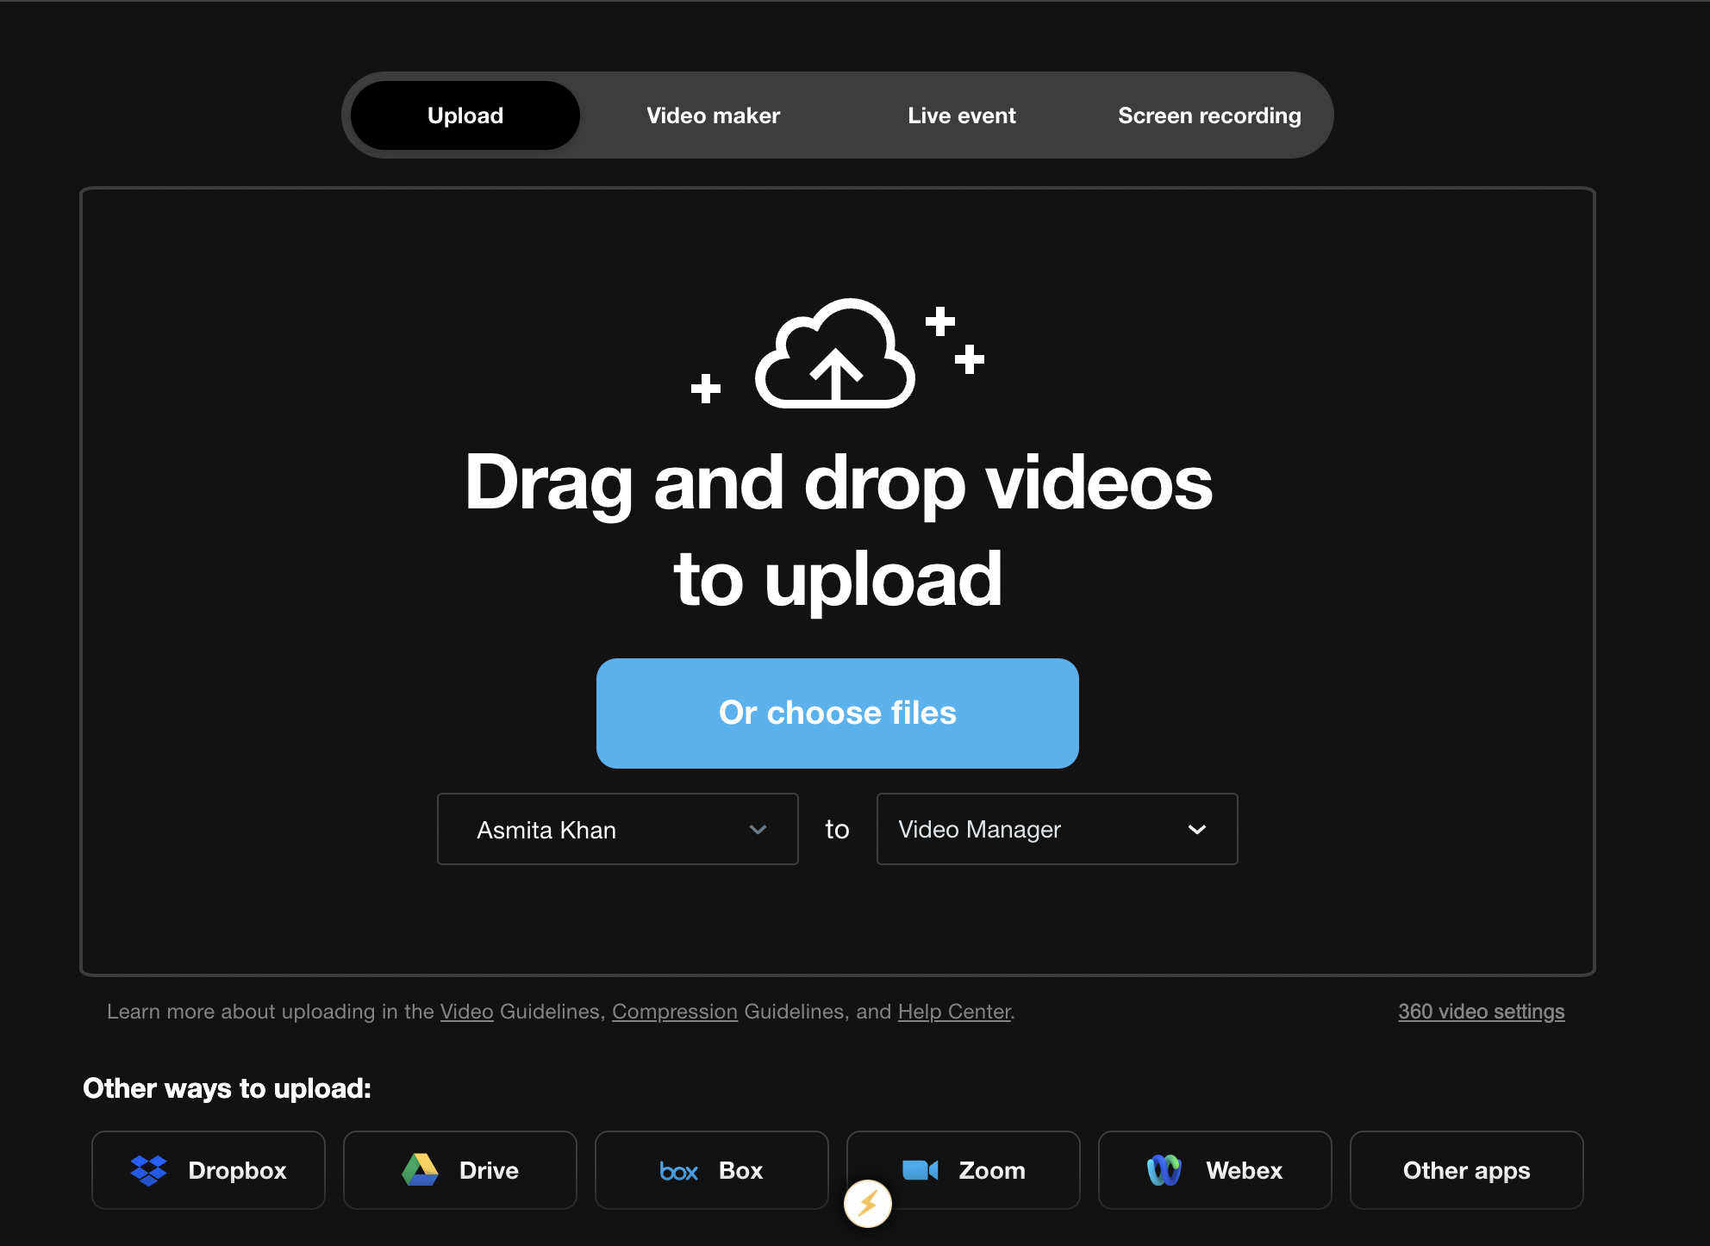
Task: Click the Drive triangle logo
Action: pyautogui.click(x=421, y=1170)
